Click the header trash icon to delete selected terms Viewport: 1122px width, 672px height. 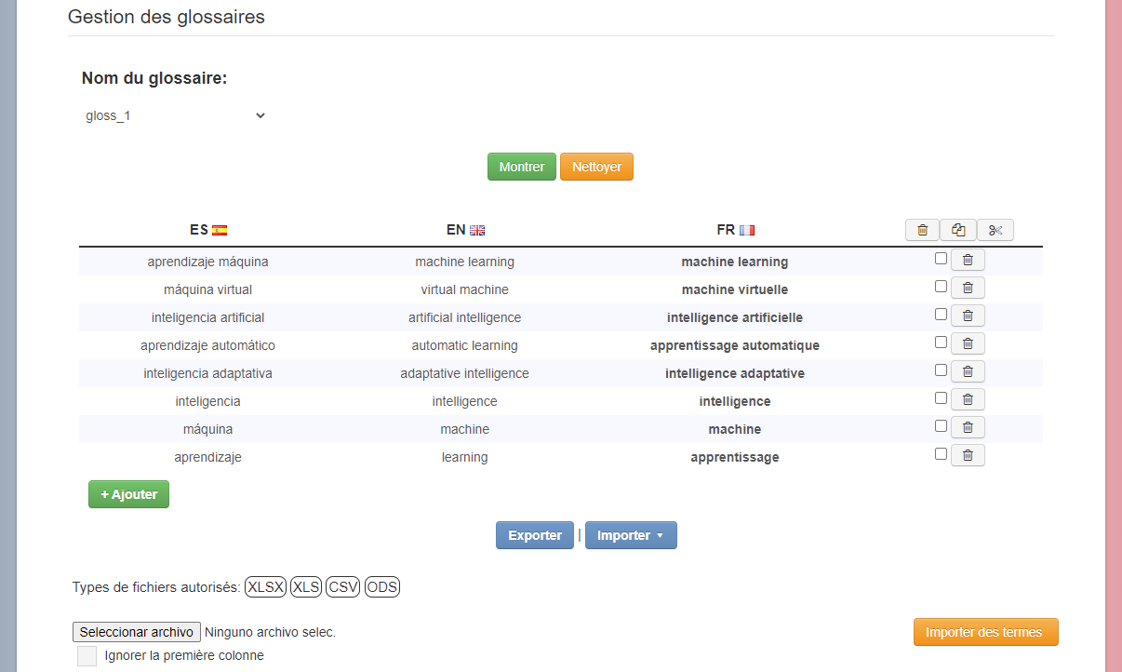tap(922, 230)
